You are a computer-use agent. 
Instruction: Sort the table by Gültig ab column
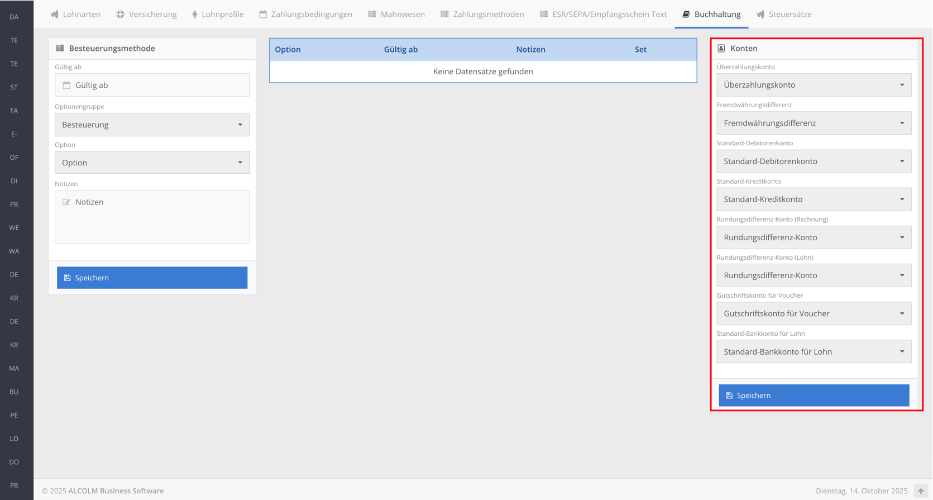tap(400, 50)
